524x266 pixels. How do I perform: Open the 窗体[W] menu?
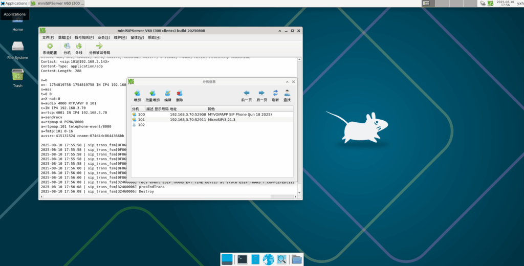[x=137, y=37]
